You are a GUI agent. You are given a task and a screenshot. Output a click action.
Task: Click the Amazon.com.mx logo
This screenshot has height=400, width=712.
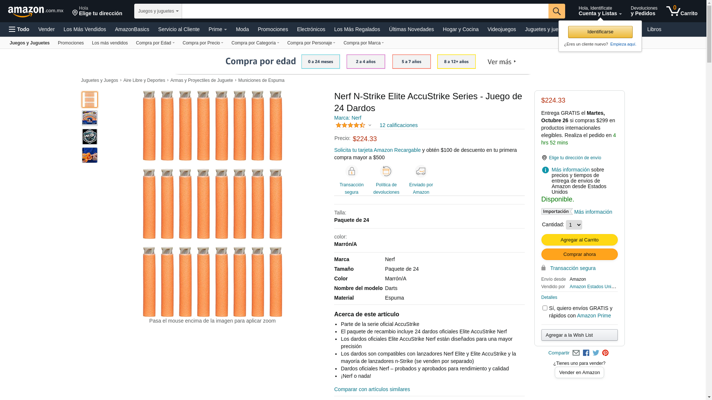coord(35,11)
